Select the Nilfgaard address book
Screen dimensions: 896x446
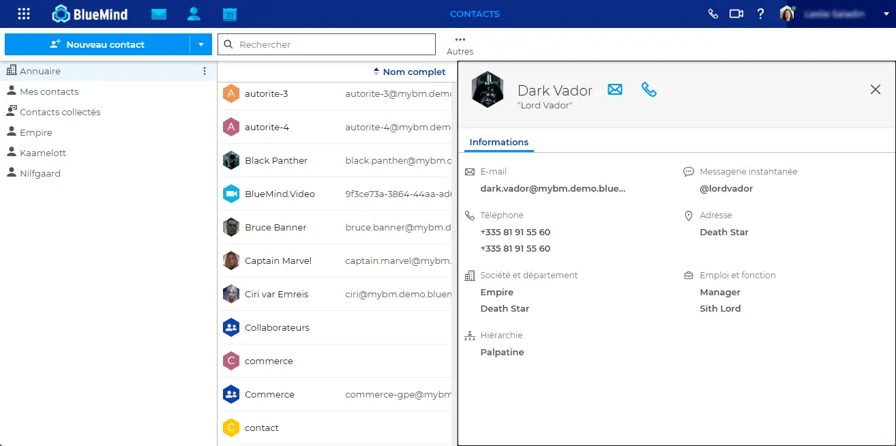pyautogui.click(x=40, y=173)
